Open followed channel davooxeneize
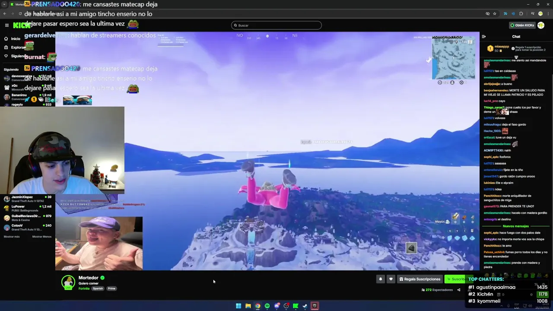 tap(28, 78)
